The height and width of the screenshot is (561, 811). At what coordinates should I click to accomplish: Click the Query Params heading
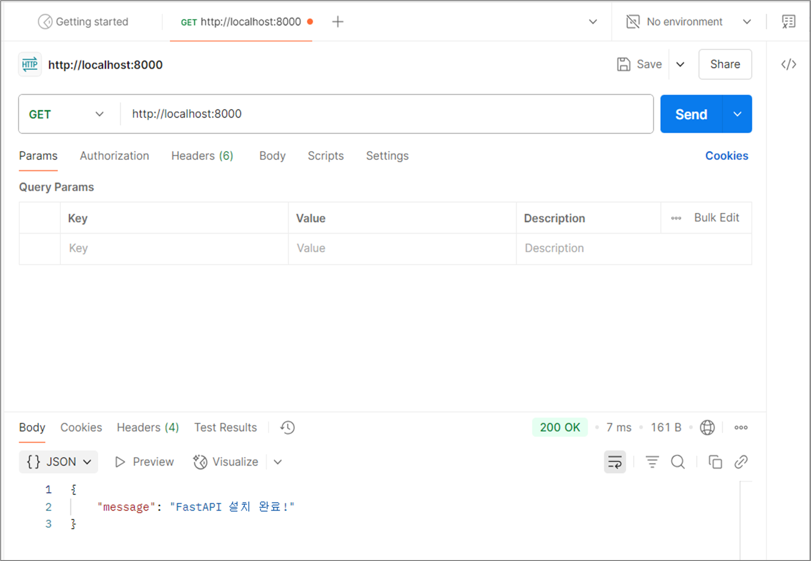[57, 187]
